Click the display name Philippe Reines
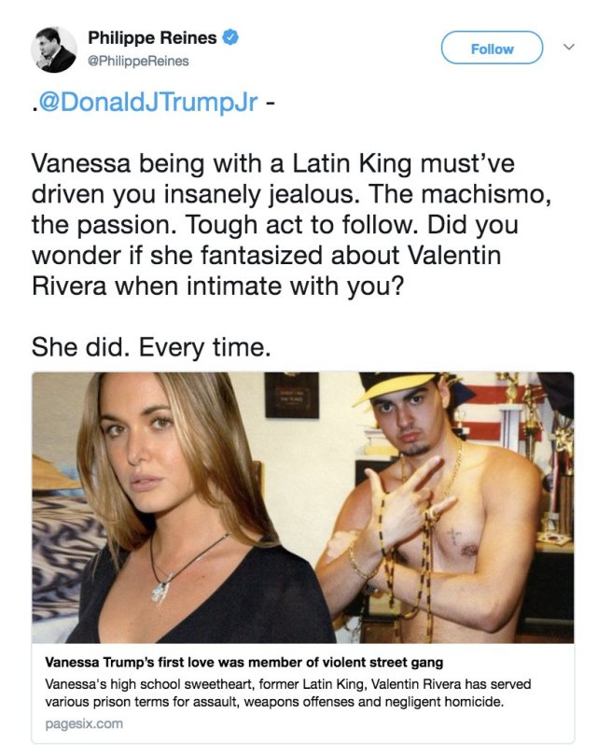Image resolution: width=612 pixels, height=756 pixels. (x=152, y=38)
